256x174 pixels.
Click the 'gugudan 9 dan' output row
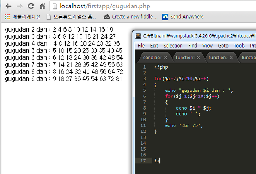[63, 79]
